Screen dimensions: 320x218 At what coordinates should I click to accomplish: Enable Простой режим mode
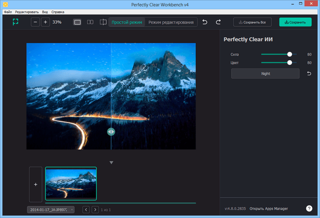point(126,22)
